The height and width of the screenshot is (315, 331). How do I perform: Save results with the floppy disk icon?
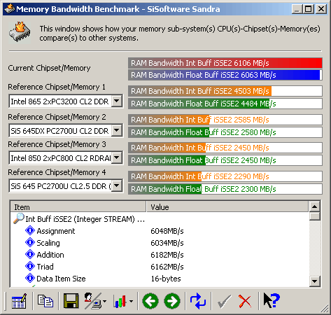(x=71, y=301)
